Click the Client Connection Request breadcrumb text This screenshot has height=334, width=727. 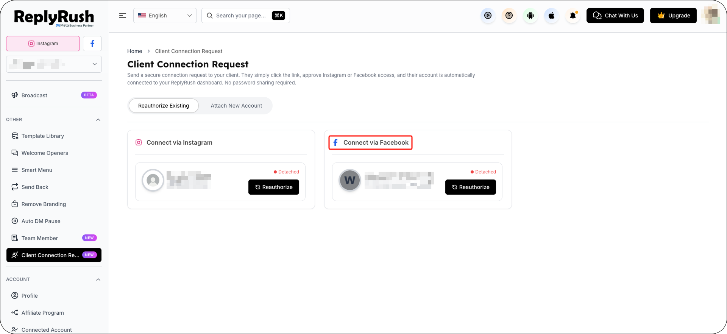[x=189, y=51]
